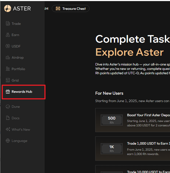Click the ASTER brand name
The width and height of the screenshot is (170, 173).
point(22,8)
